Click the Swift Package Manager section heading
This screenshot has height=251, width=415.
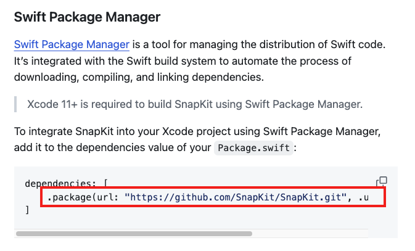pos(87,17)
